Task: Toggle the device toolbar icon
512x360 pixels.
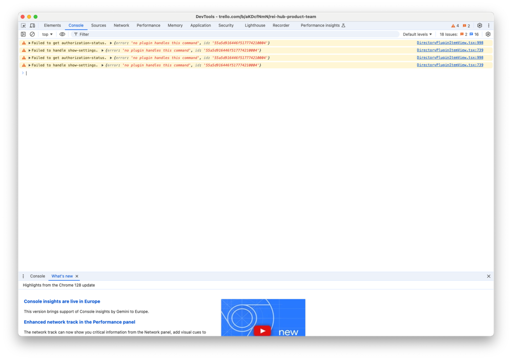Action: pyautogui.click(x=32, y=26)
